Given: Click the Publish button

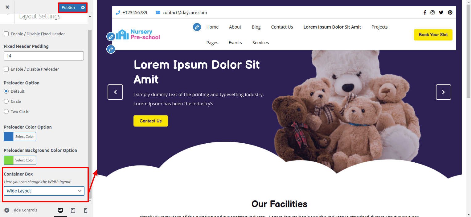Looking at the screenshot, I should (68, 7).
